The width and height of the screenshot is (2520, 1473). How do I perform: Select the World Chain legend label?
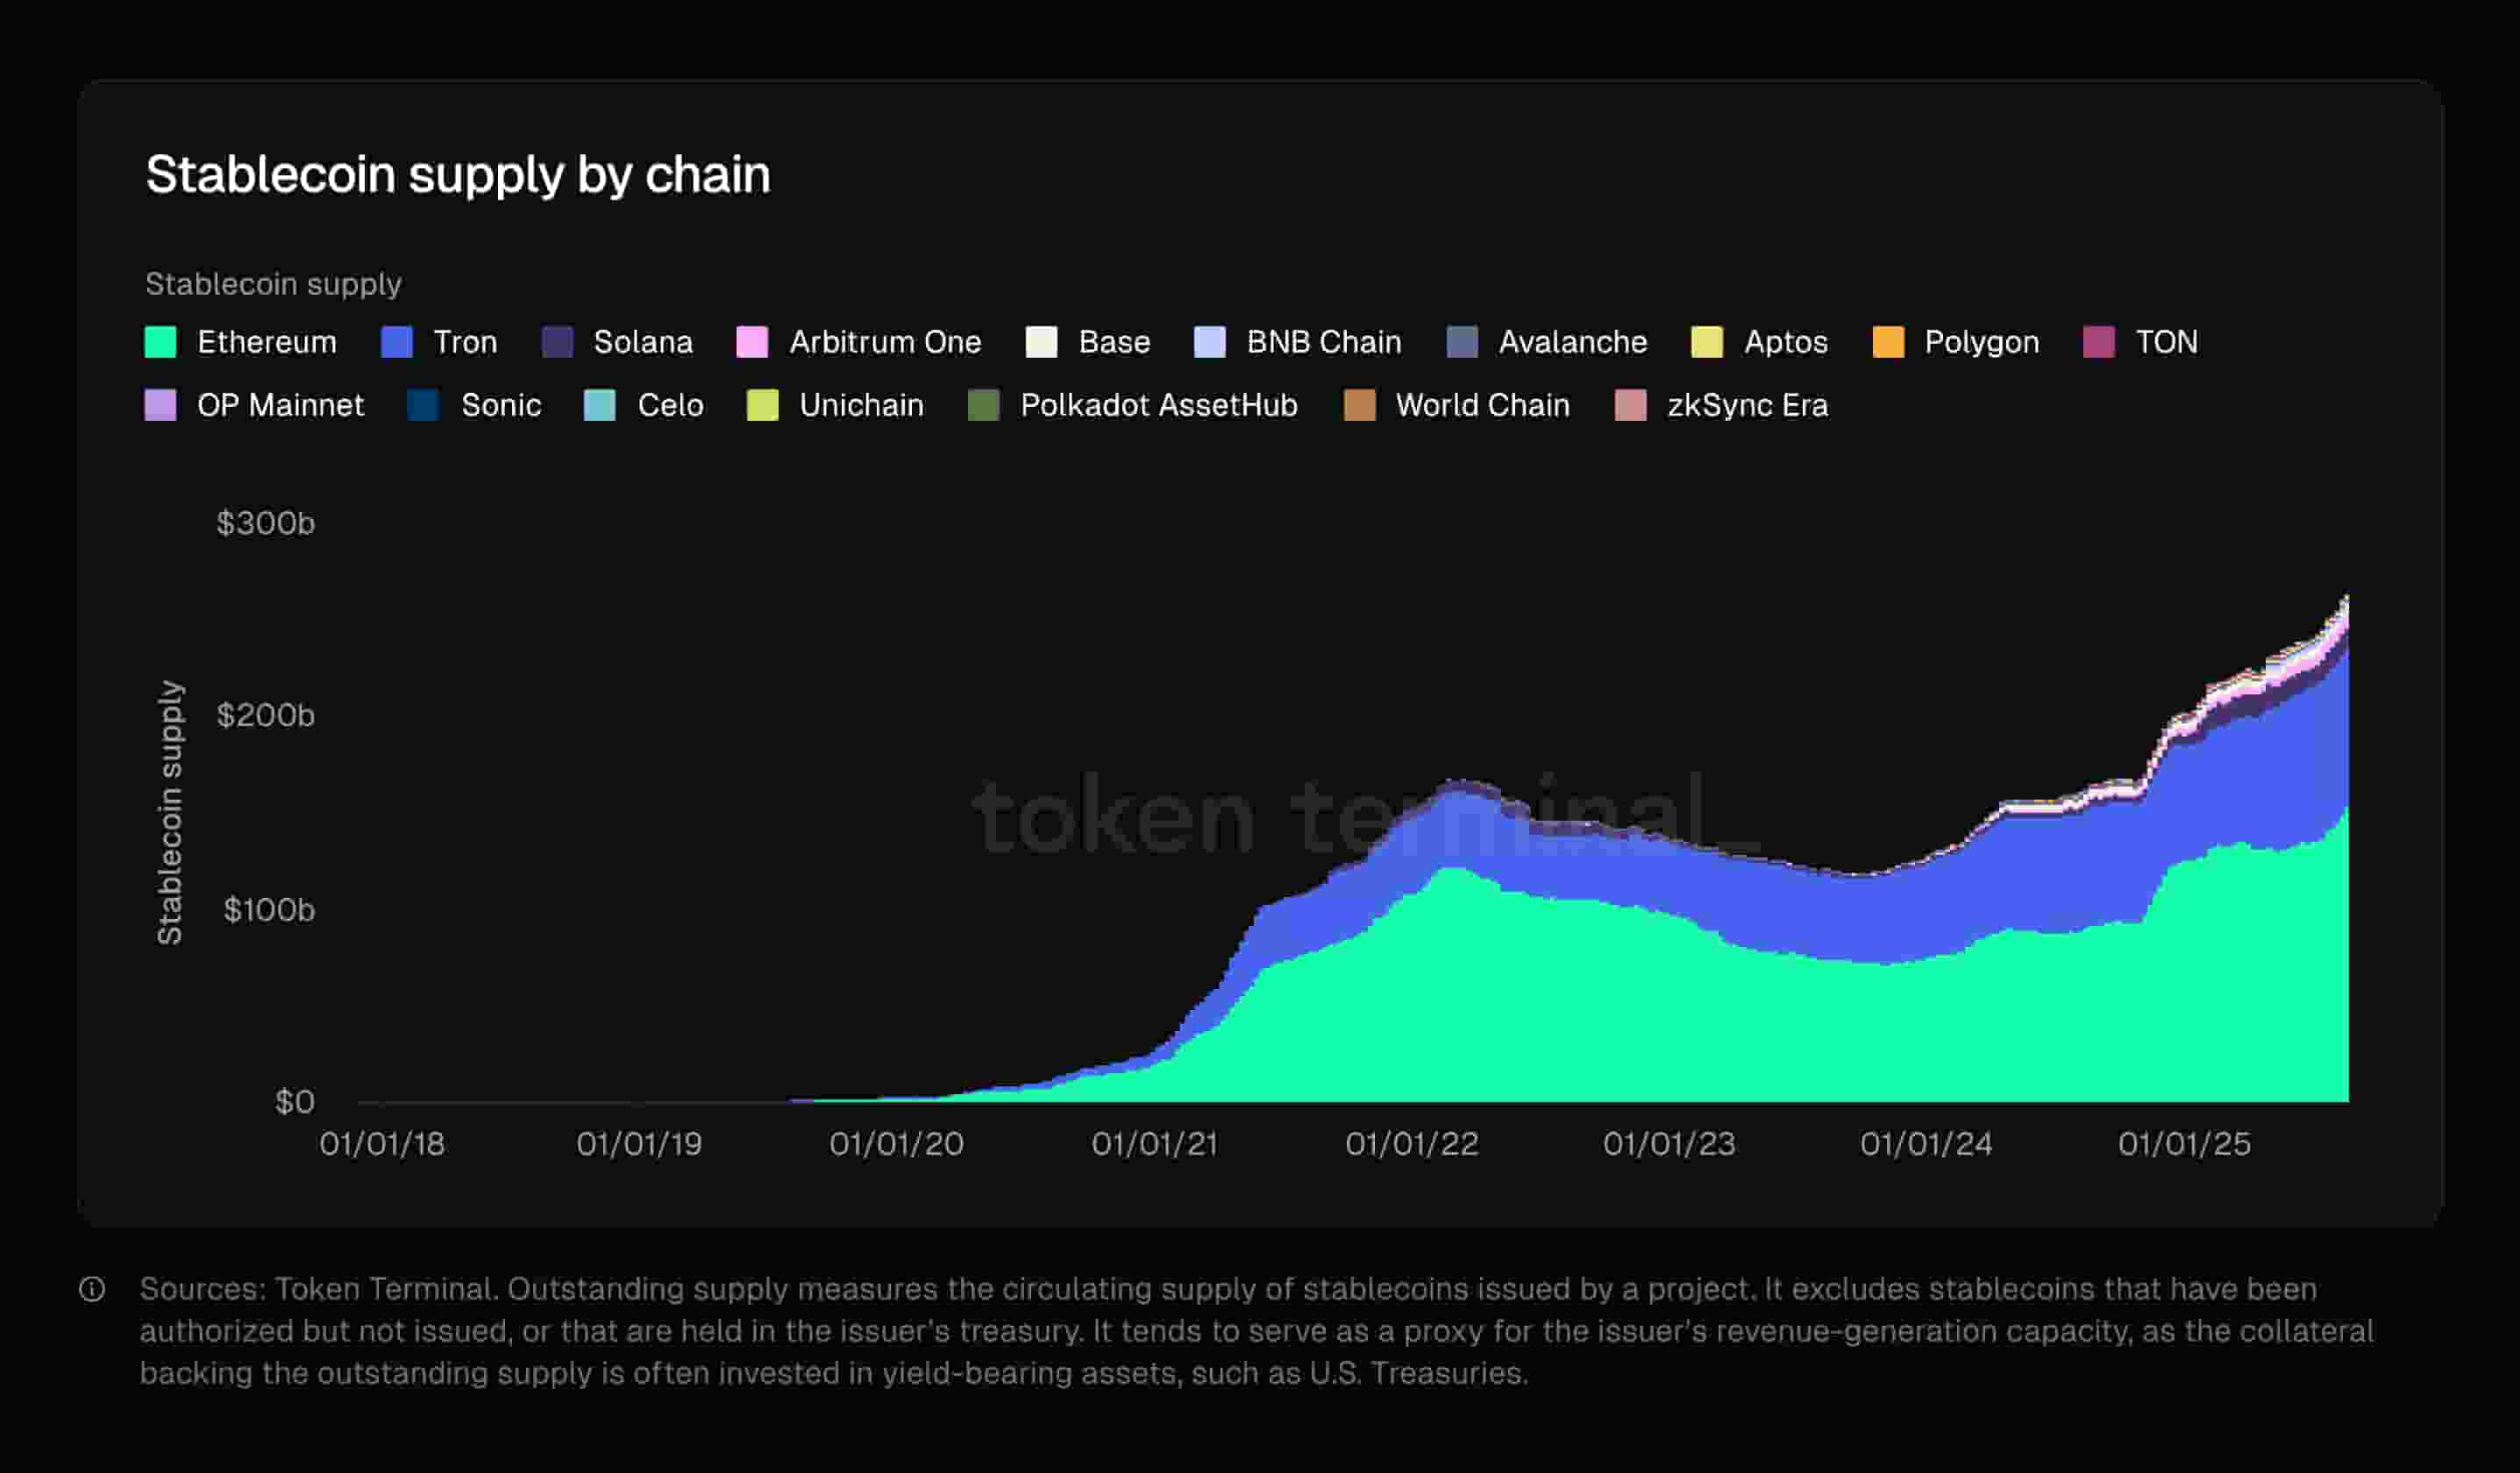coord(1482,405)
